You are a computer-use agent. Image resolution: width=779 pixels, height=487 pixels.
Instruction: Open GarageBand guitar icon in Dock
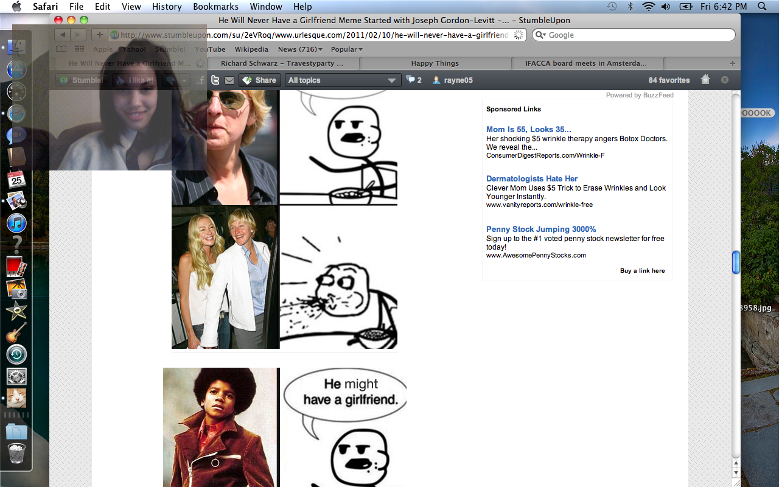point(16,332)
